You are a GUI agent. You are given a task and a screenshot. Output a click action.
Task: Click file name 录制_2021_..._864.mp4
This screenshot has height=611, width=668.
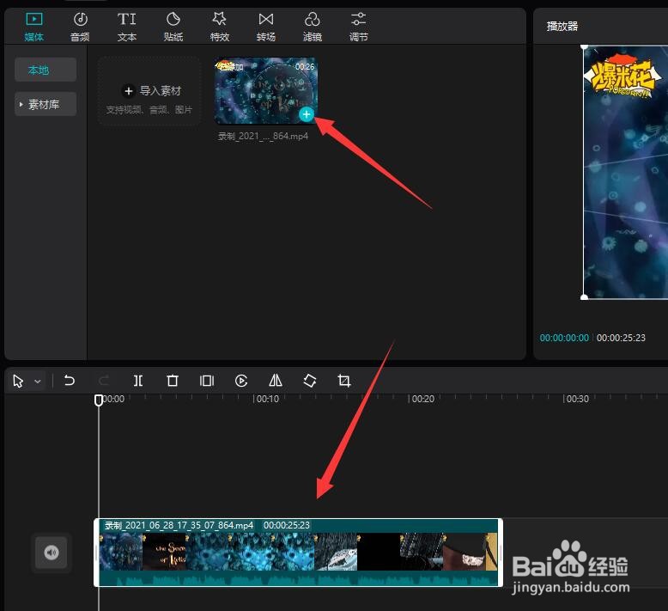263,136
